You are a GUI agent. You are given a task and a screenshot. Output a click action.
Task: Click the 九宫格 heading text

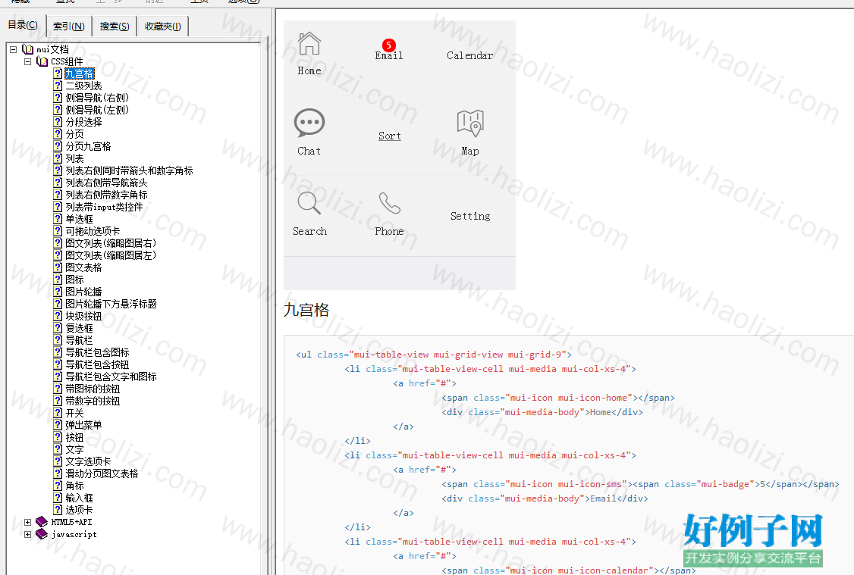306,310
